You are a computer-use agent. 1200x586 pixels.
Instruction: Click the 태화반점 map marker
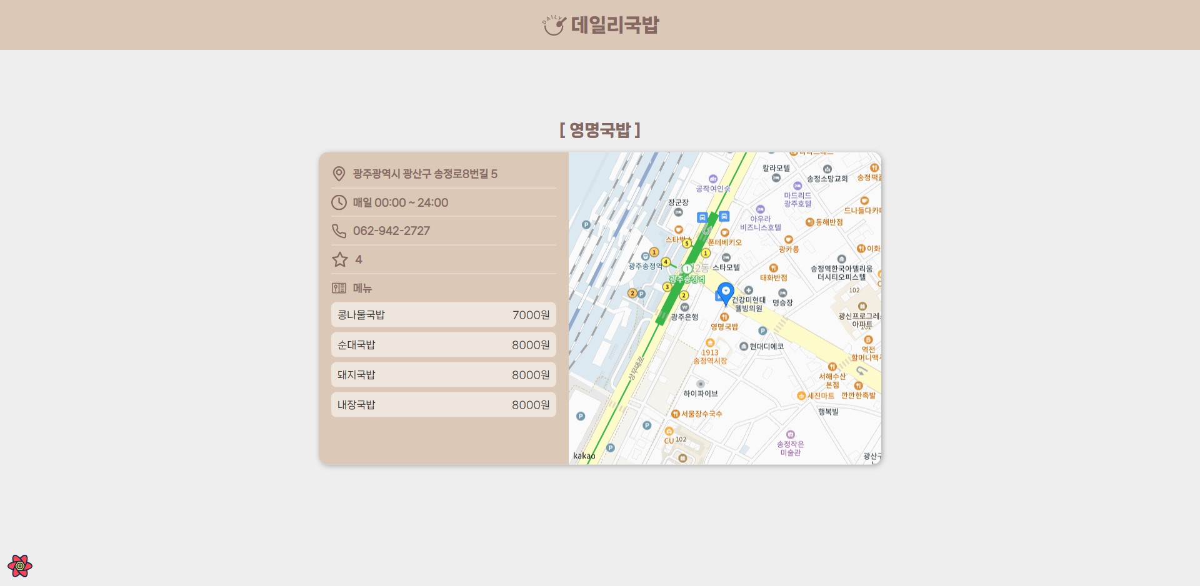(774, 268)
